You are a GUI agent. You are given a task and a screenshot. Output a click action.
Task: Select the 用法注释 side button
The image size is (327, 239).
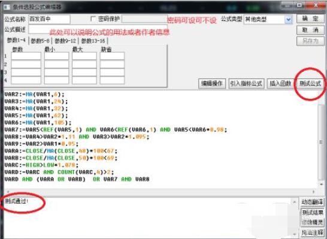[312, 232]
